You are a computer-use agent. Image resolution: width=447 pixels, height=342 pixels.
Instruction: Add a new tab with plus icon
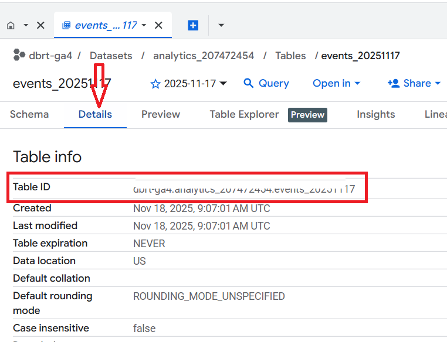(x=193, y=25)
